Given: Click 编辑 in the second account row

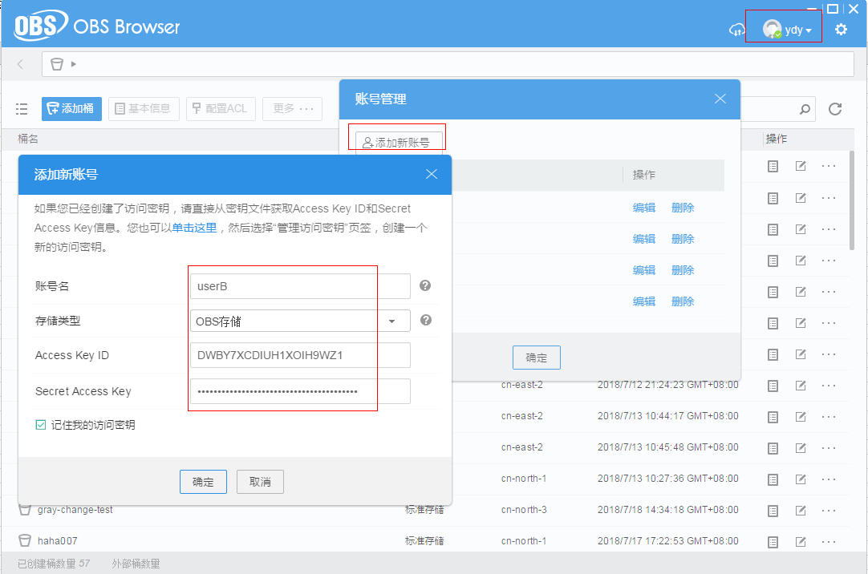Looking at the screenshot, I should coord(644,239).
